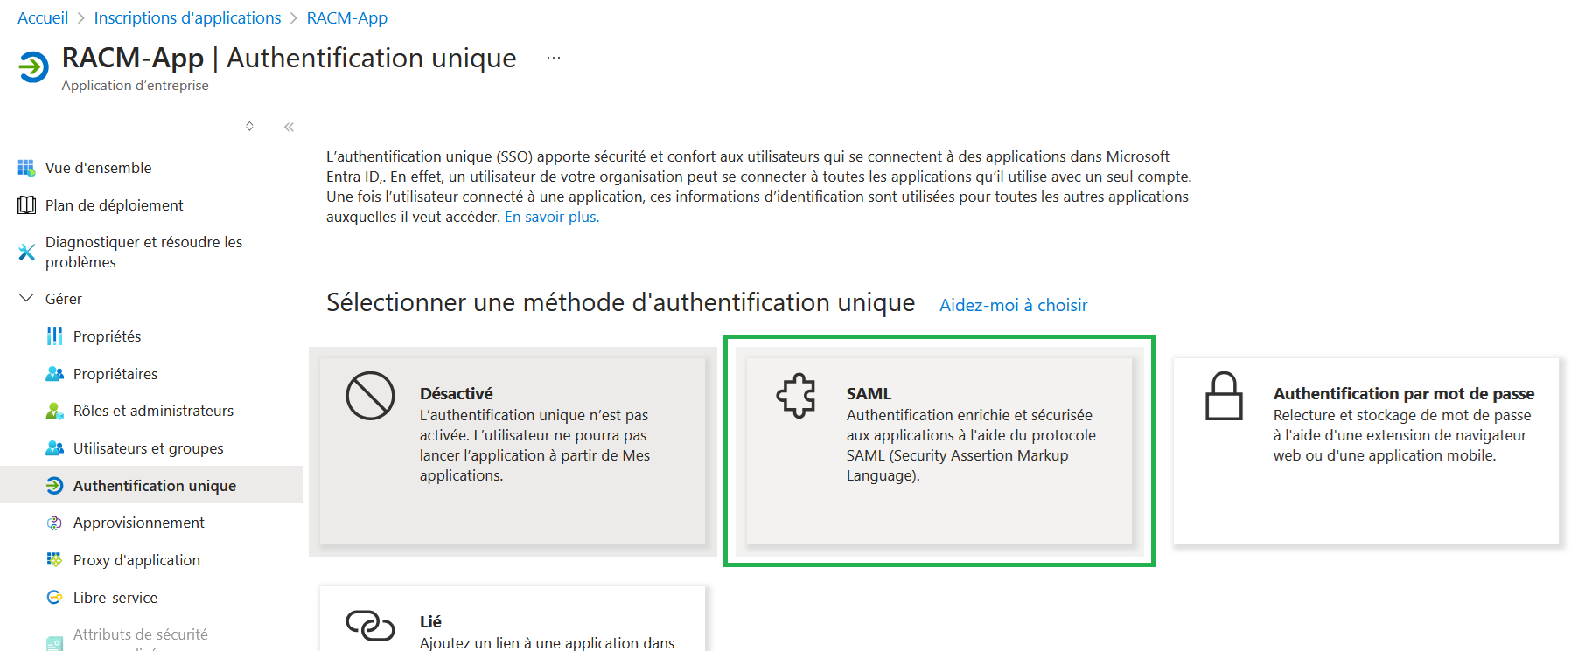Click the Lié chain link icon
Viewport: 1585px width, 651px height.
pos(370,625)
